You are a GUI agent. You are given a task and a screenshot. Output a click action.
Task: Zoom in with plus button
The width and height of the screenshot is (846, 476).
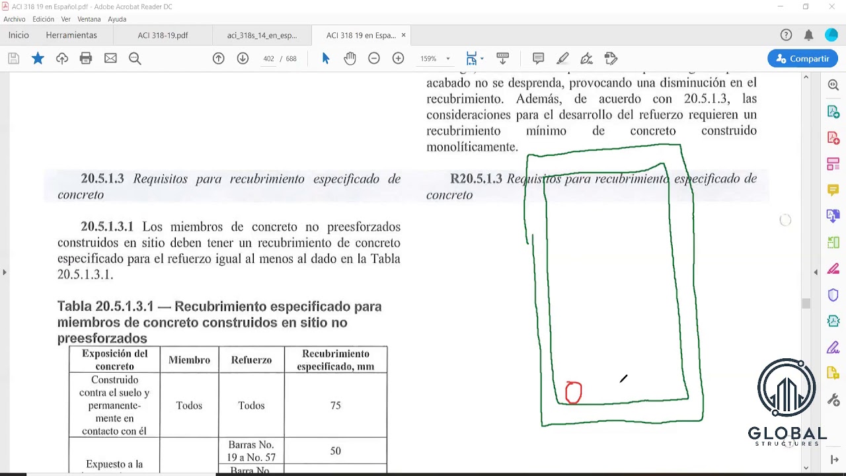point(398,59)
